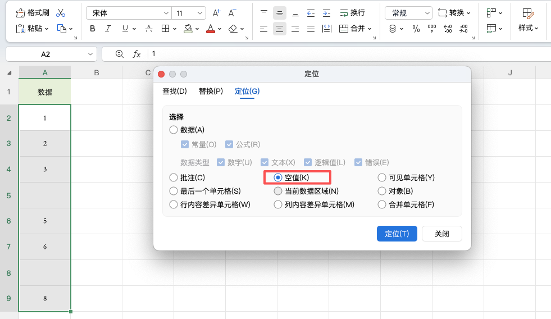This screenshot has height=319, width=551.
Task: Apply percent style (%) format
Action: 416,29
